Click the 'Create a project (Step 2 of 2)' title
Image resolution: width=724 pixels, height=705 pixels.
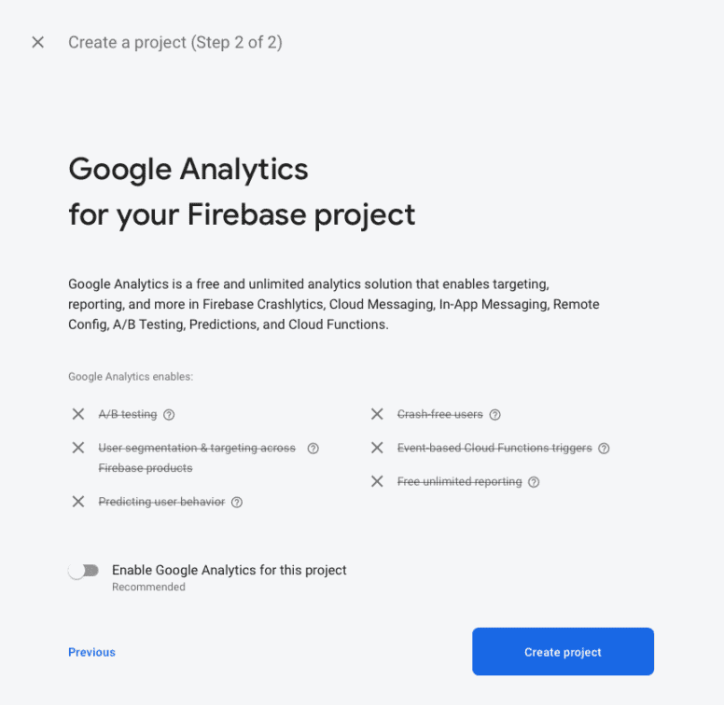[x=175, y=43]
